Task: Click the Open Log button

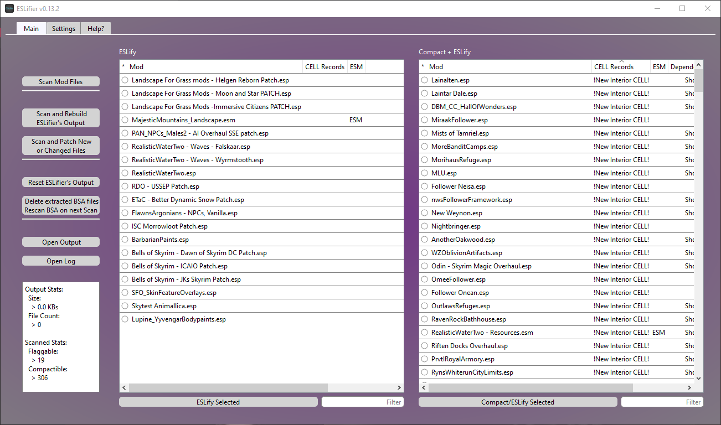Action: [x=61, y=261]
